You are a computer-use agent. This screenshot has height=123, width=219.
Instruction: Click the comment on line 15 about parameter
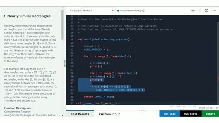pyautogui.click(x=126, y=29)
